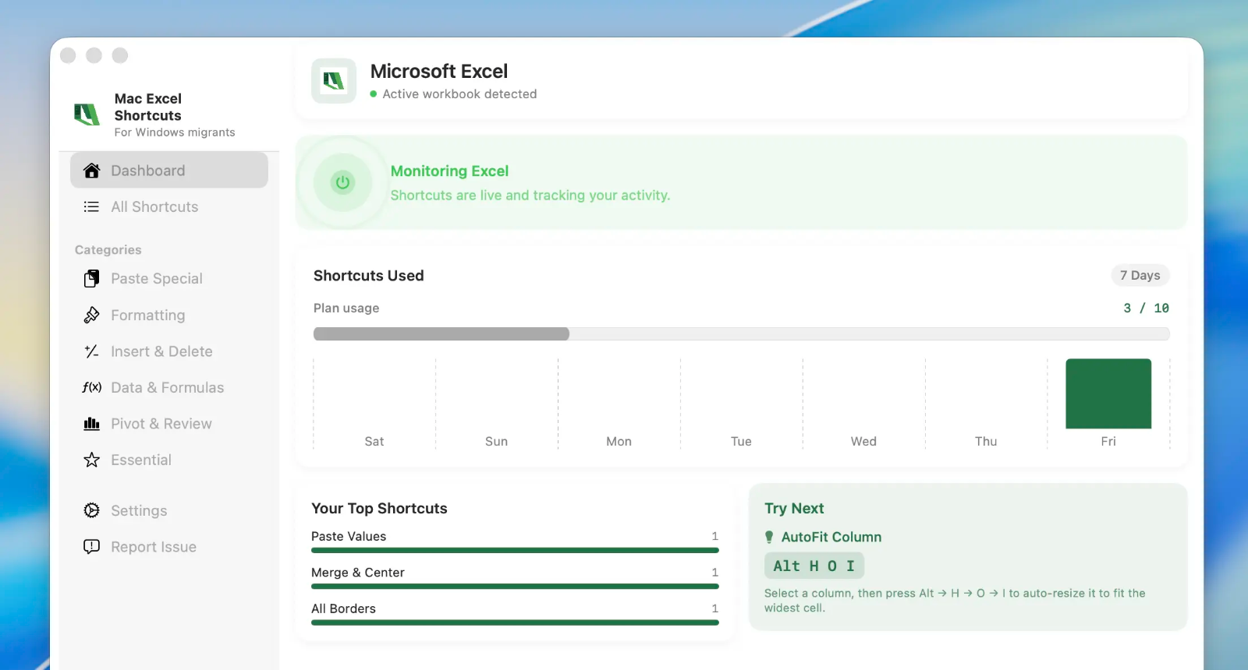Image resolution: width=1248 pixels, height=670 pixels.
Task: Click the Paste Values usage bar
Action: [515, 550]
